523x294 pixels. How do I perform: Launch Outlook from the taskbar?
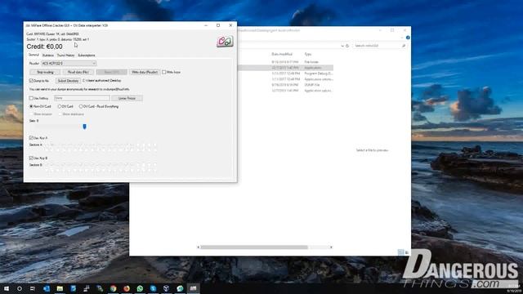[47, 288]
